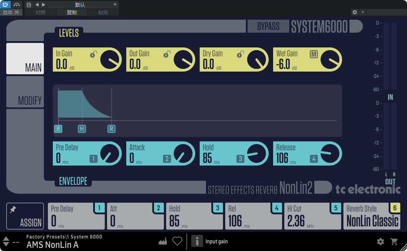Click the LEVELS section header
Screen dimensions: 407x251
tap(69, 33)
